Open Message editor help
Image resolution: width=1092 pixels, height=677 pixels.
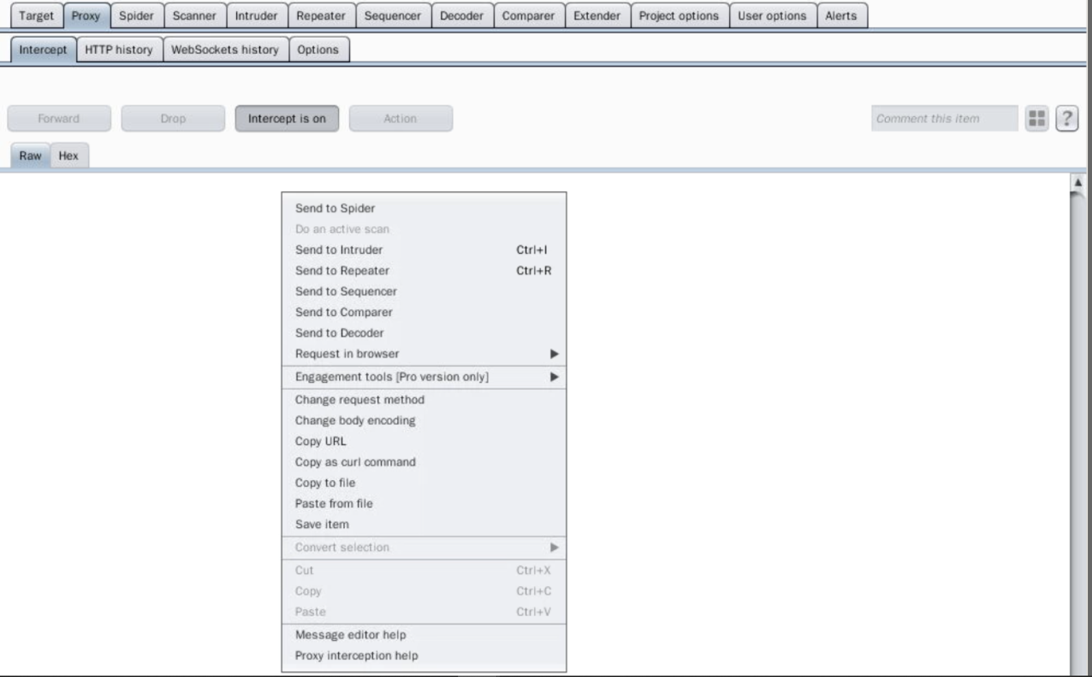(x=424, y=635)
